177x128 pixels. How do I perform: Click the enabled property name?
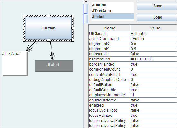pyautogui.click(x=109, y=105)
